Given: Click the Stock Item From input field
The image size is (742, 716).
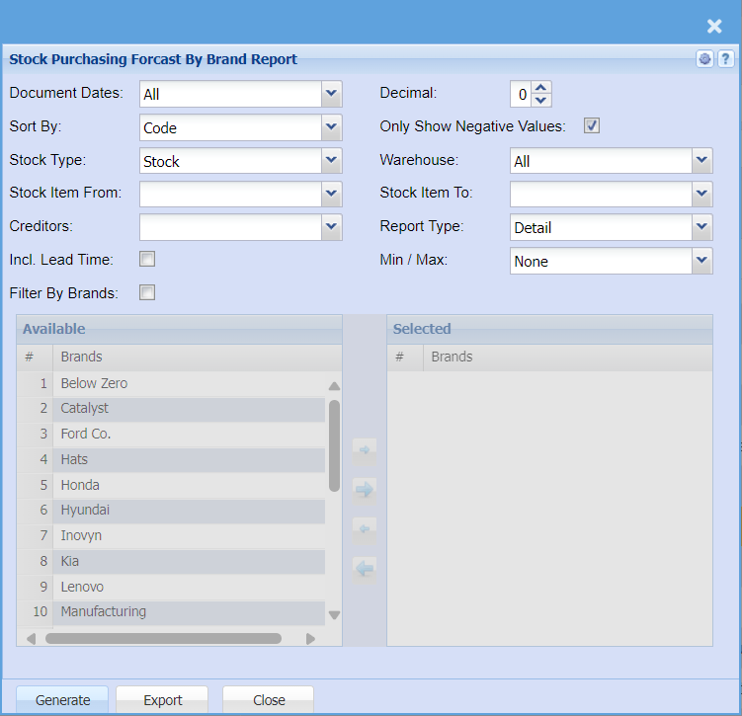Looking at the screenshot, I should (230, 194).
